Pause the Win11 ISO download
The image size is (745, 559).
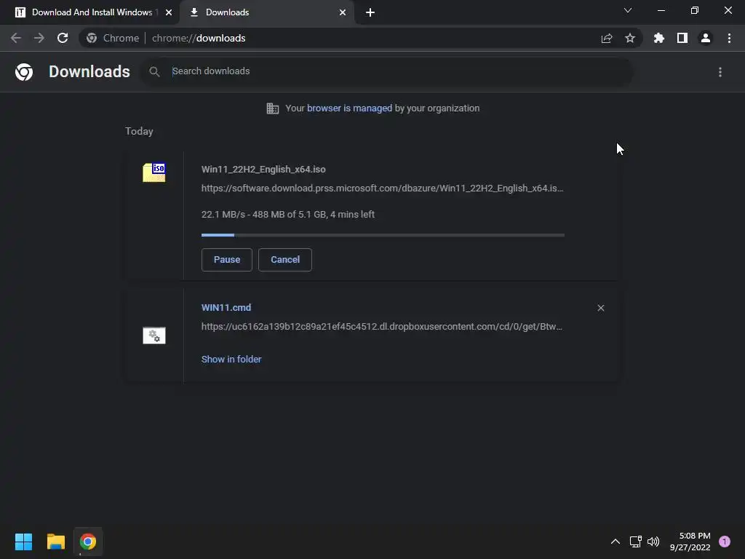[227, 260]
